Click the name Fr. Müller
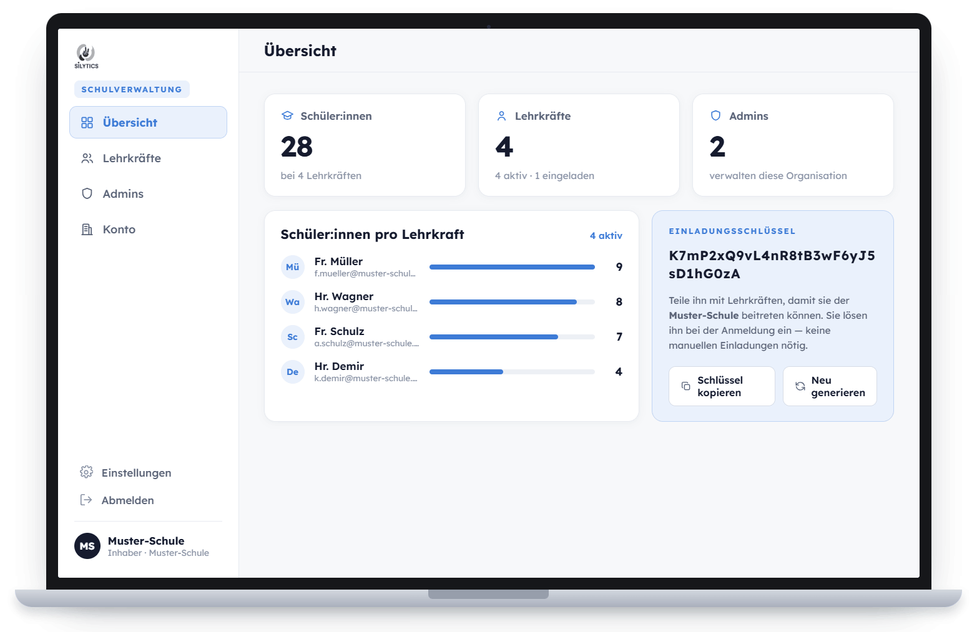Viewport: 977px width, 632px height. tap(338, 261)
